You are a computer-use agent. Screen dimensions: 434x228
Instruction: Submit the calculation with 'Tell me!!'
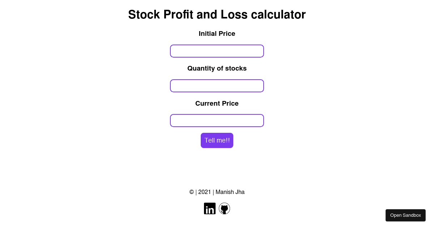point(217,140)
